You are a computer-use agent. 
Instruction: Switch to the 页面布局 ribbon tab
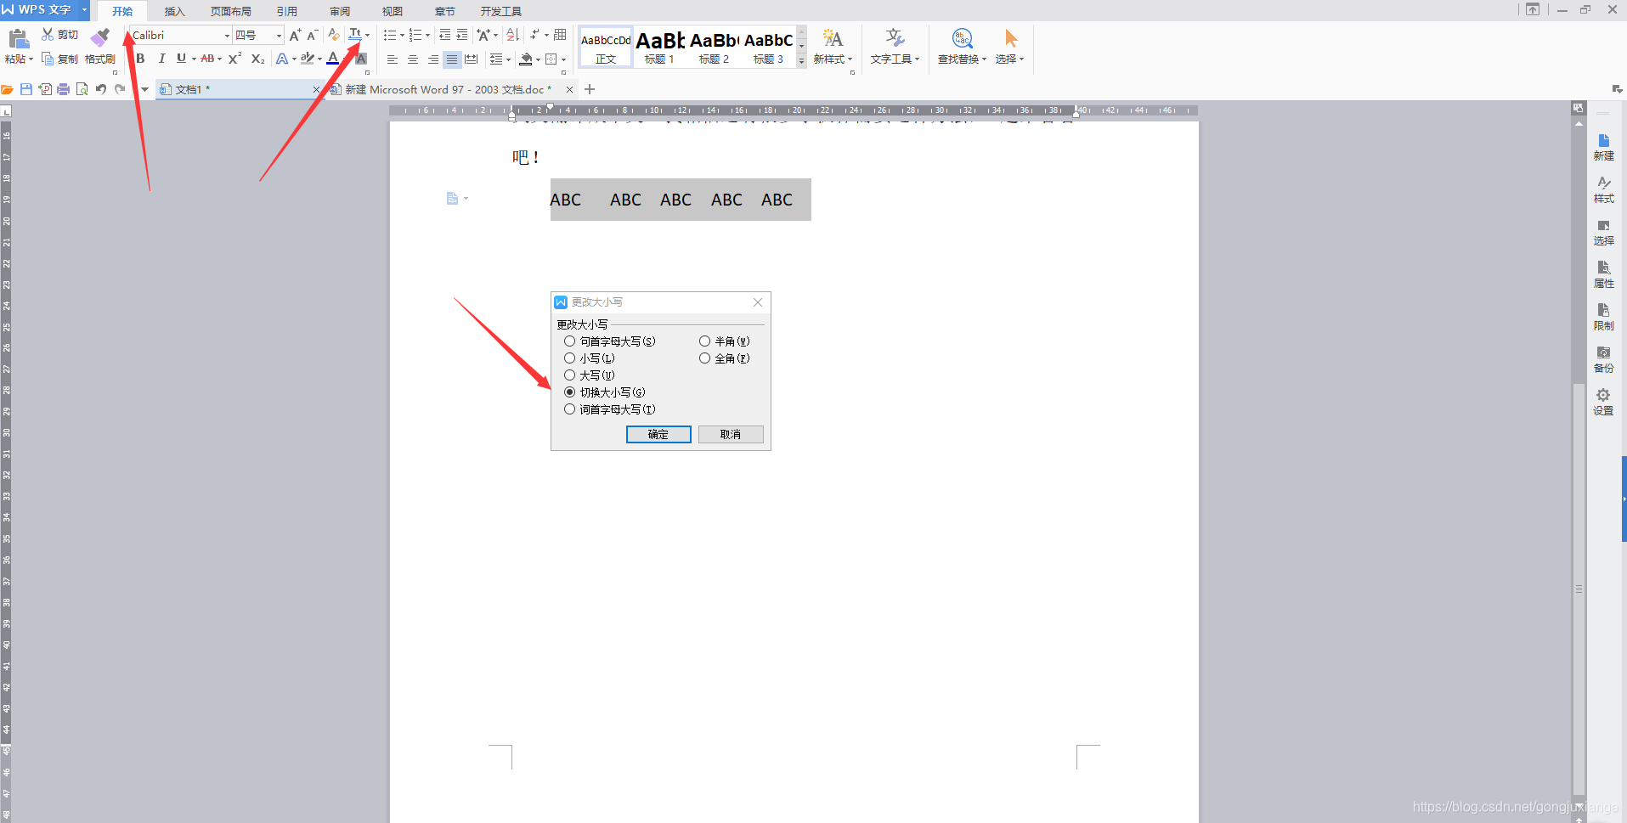[231, 11]
